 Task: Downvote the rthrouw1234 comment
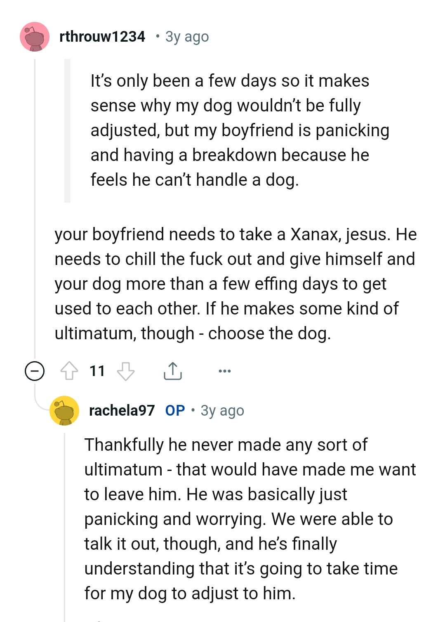tap(125, 371)
